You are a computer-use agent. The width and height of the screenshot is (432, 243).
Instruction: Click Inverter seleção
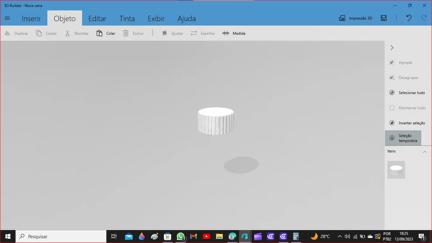[x=407, y=123]
